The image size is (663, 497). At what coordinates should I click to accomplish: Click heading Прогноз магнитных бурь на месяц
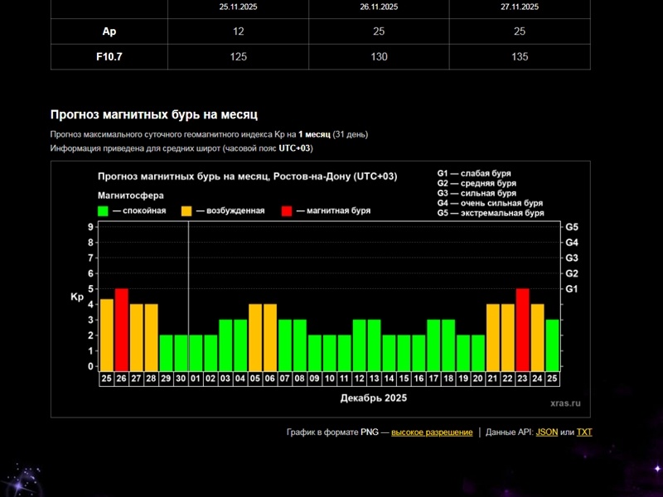click(x=154, y=115)
